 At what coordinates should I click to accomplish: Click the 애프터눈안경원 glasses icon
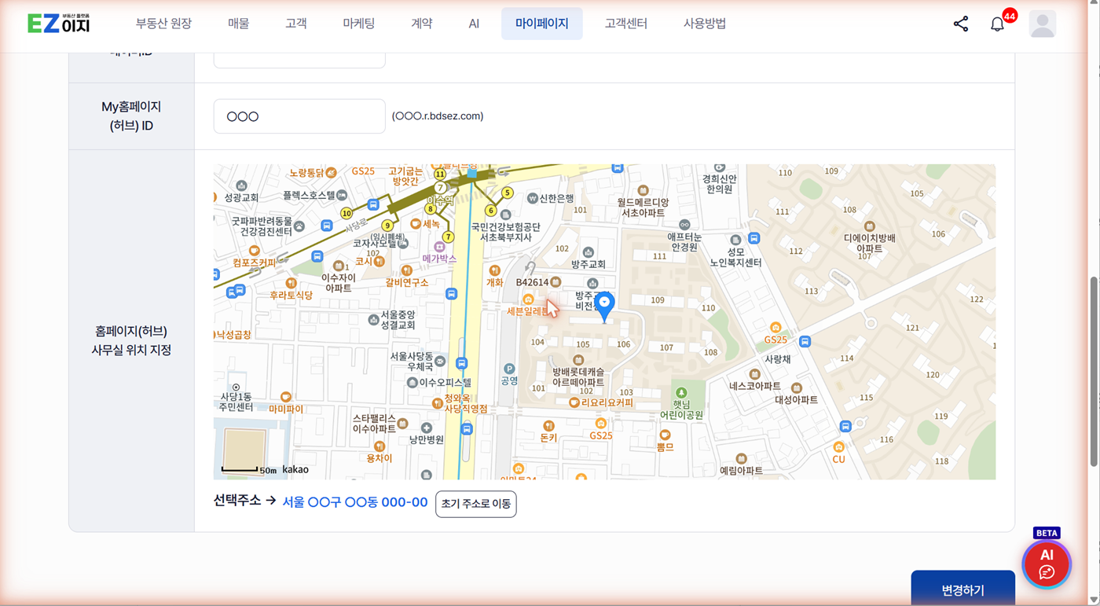[x=684, y=225]
